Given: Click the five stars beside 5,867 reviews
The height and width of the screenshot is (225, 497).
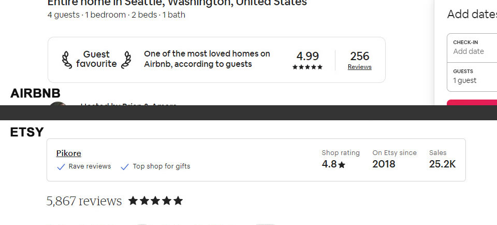Looking at the screenshot, I should (x=155, y=201).
